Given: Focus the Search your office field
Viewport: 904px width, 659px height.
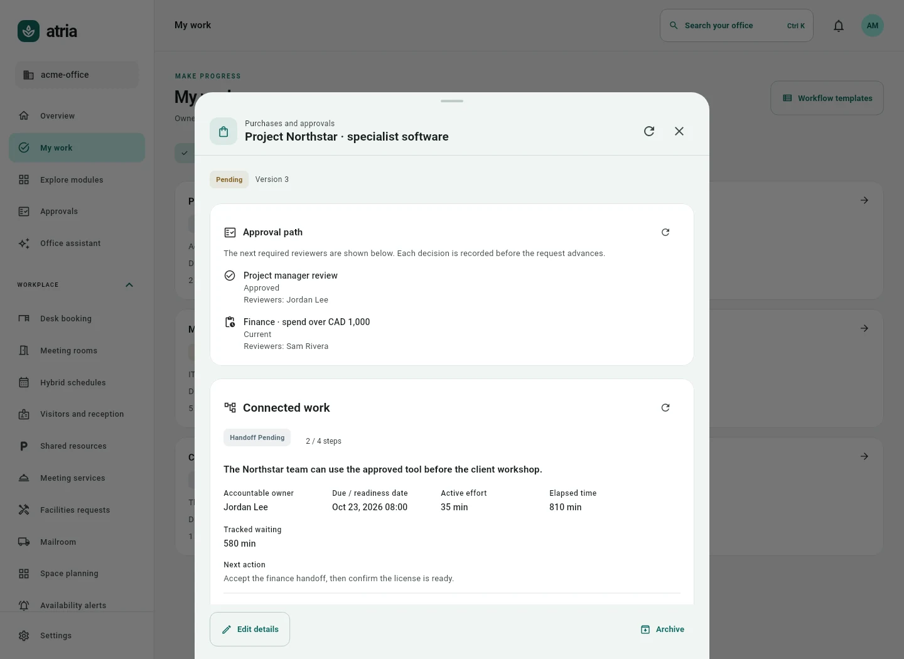Looking at the screenshot, I should point(736,26).
